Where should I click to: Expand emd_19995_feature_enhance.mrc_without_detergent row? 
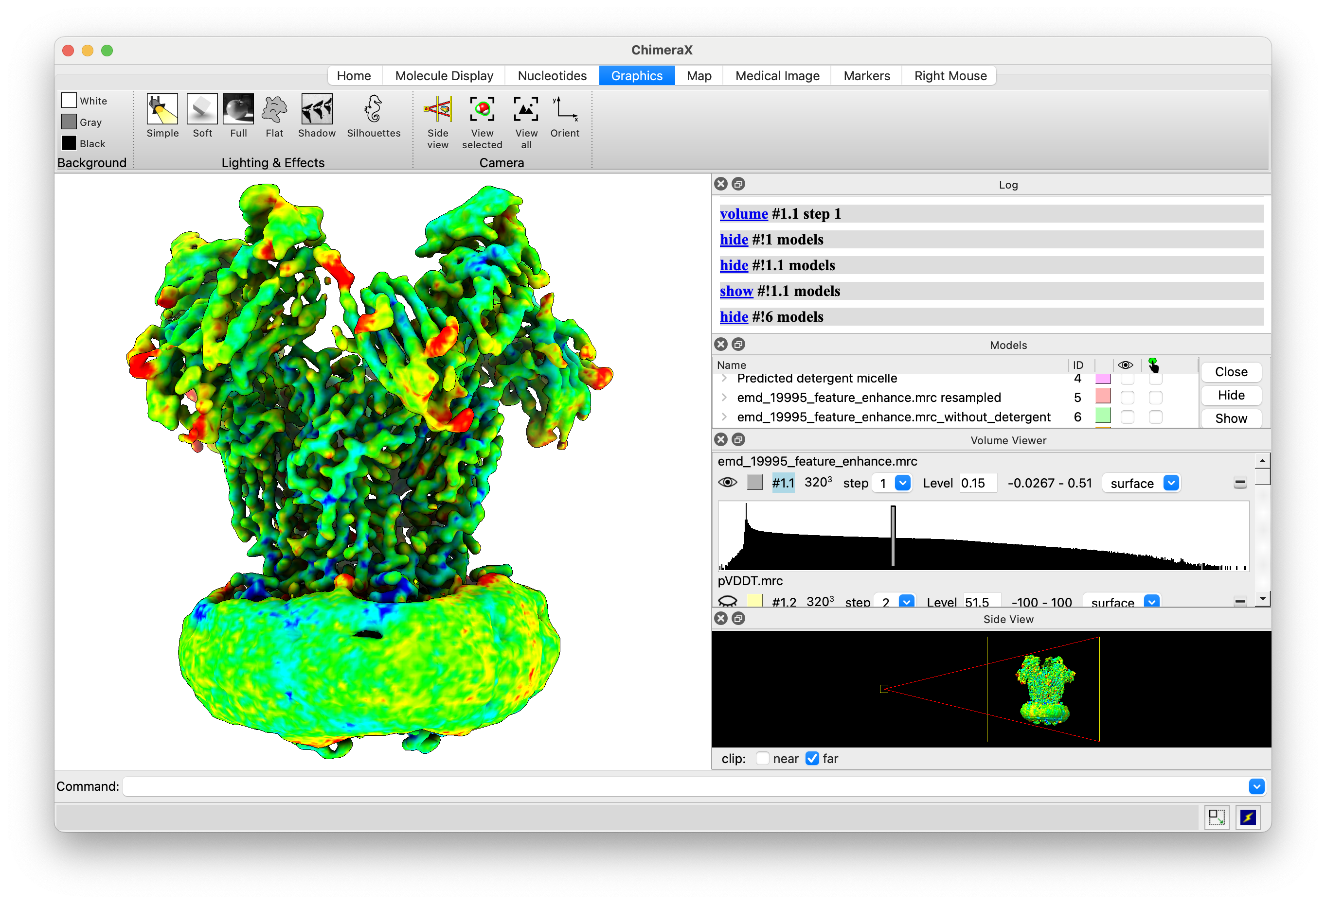click(724, 417)
